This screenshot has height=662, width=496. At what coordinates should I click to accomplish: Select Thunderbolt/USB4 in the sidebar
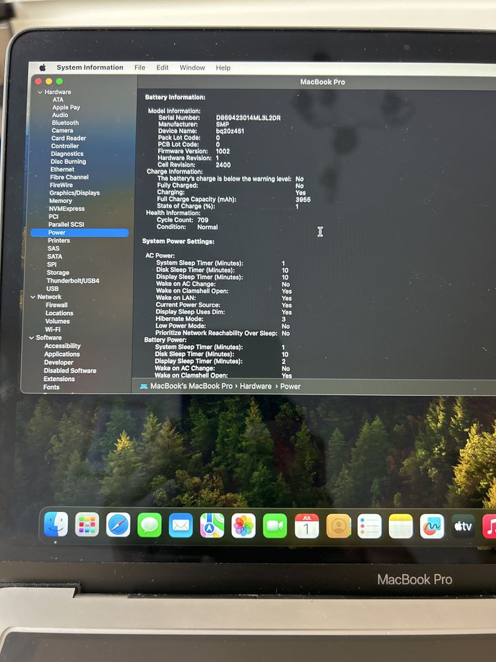73,281
